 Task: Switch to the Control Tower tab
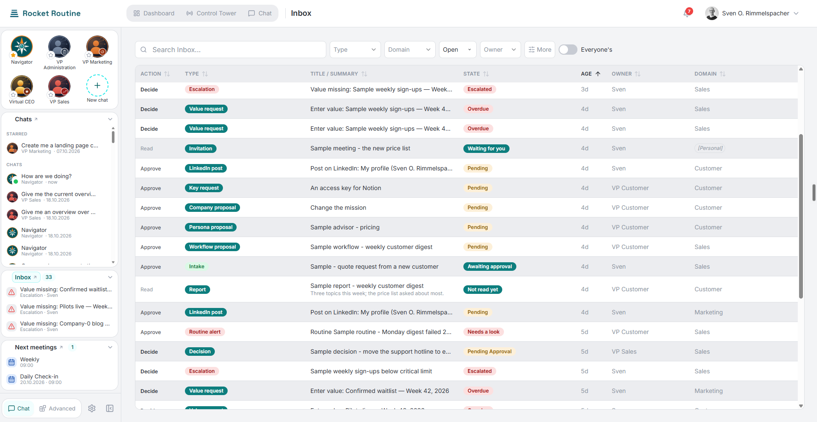click(211, 13)
